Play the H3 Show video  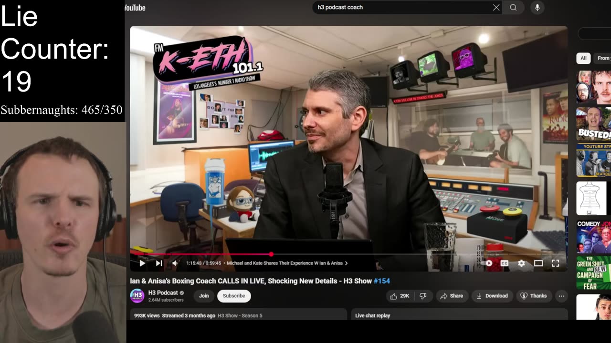[142, 263]
